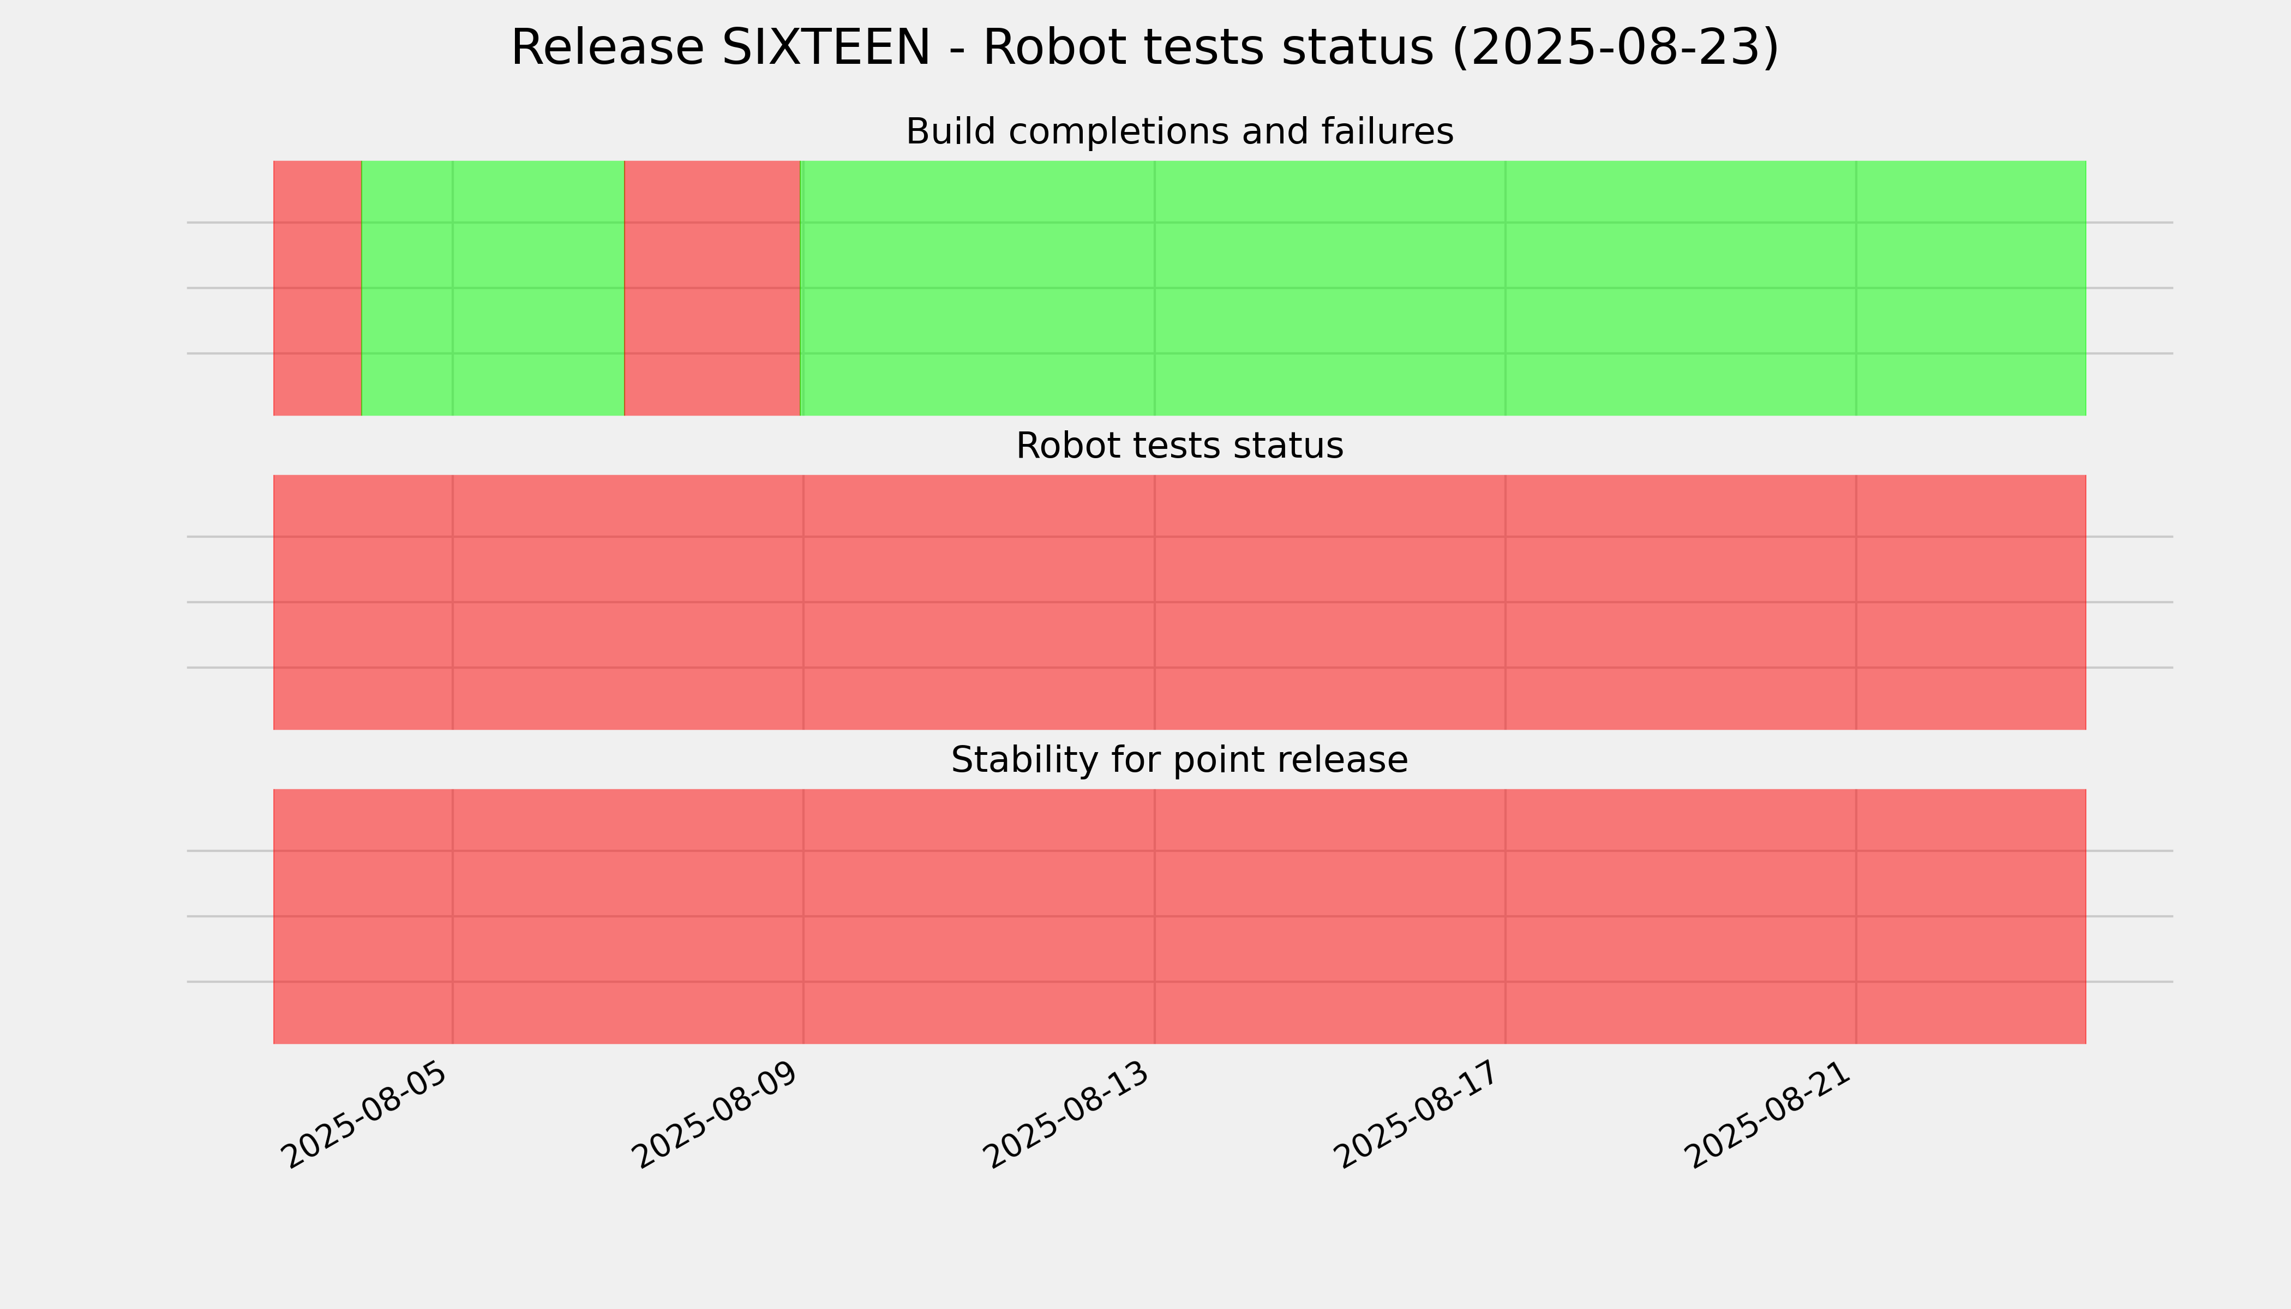Select the 2025-08-13 x-axis date label

(1065, 1116)
